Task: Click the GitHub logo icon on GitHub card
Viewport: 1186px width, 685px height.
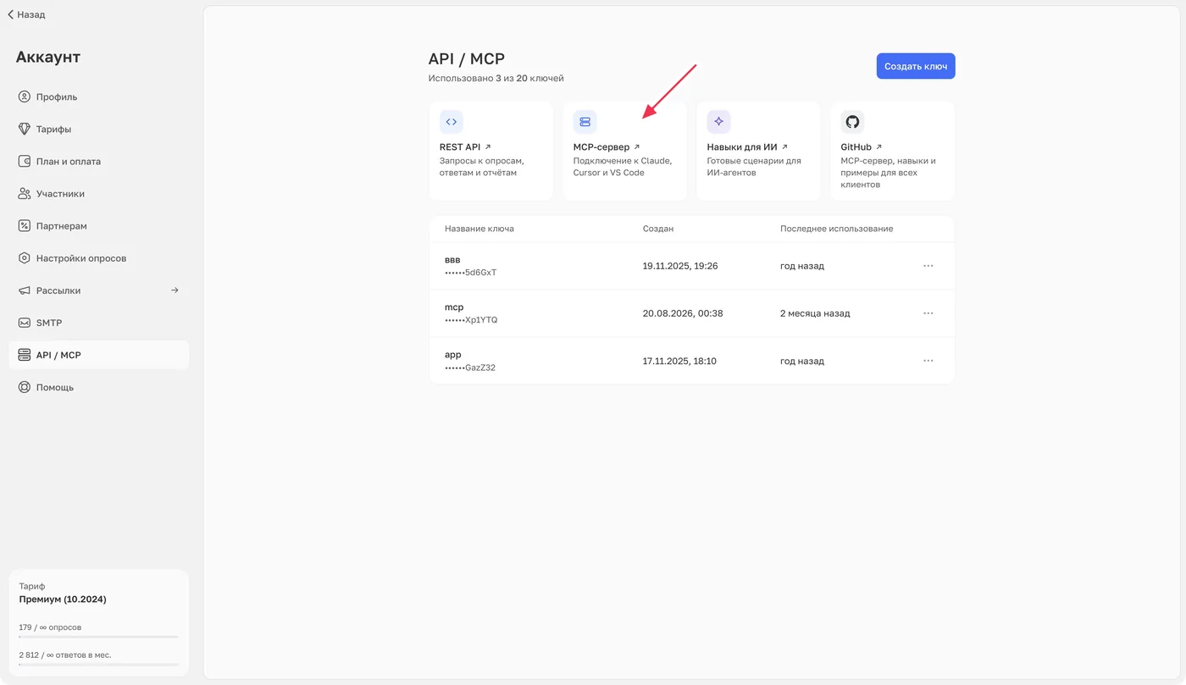Action: [x=852, y=122]
